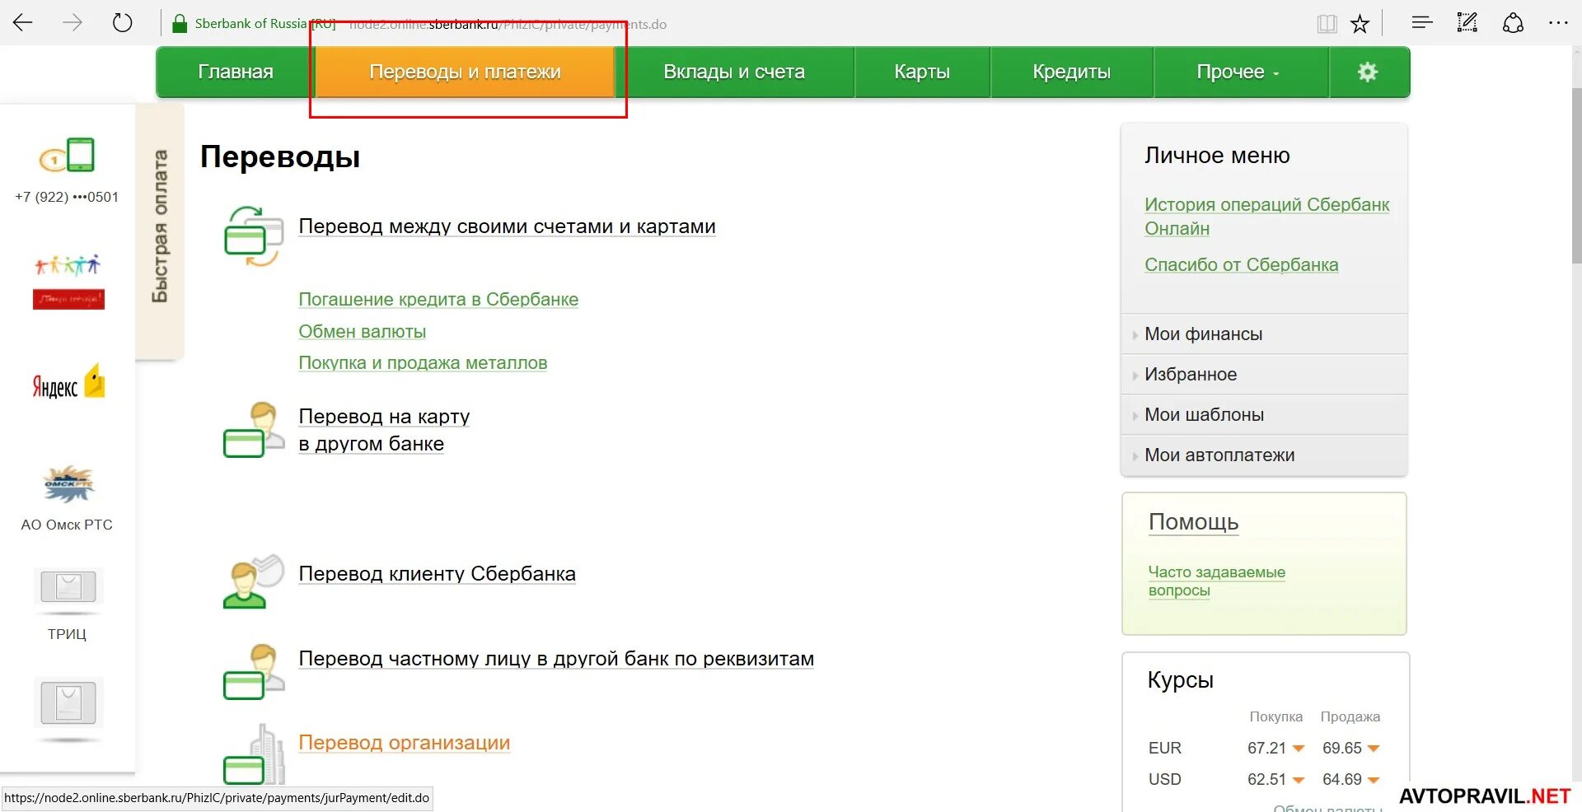This screenshot has height=812, width=1582.
Task: Choose Перевод клиенту Сбербанка
Action: tap(437, 574)
